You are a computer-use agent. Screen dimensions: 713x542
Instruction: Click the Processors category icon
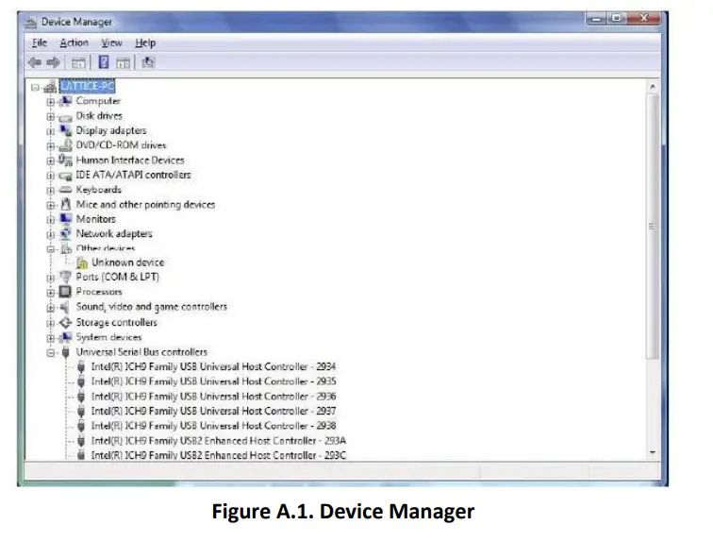[x=65, y=292]
